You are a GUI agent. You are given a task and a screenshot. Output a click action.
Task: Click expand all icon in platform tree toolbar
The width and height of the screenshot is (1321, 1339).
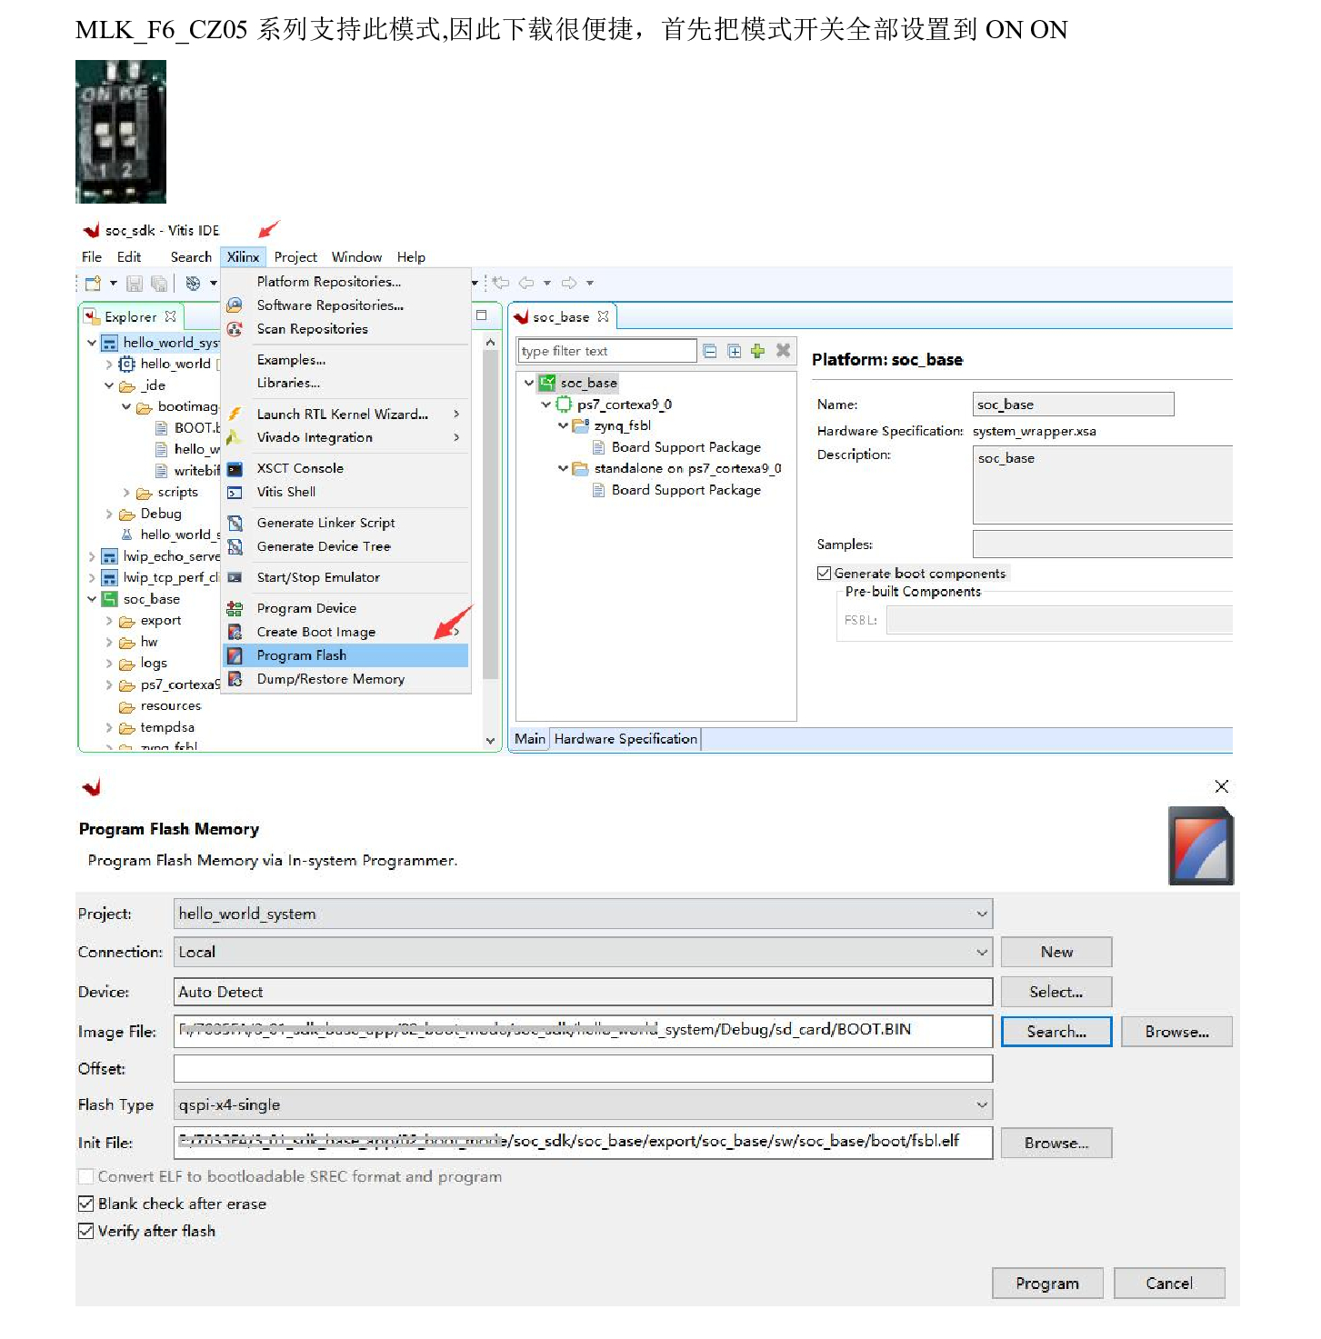click(x=735, y=351)
